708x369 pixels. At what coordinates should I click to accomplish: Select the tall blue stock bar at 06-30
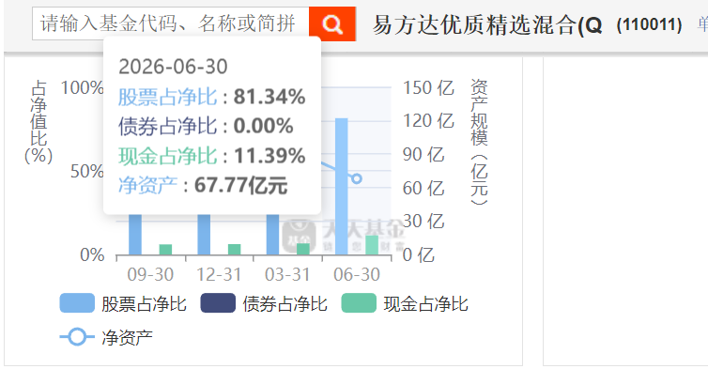[x=342, y=187]
